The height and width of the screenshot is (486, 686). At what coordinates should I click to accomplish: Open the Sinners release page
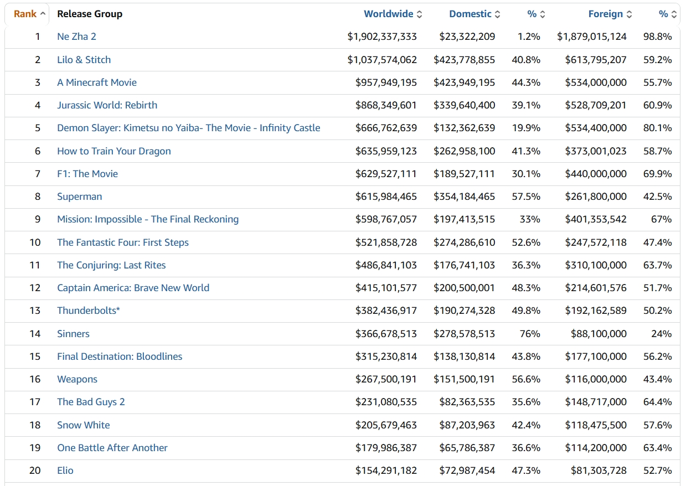pos(73,334)
